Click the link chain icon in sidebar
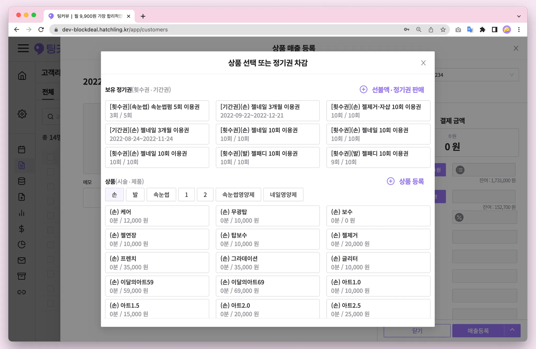 pos(22,292)
